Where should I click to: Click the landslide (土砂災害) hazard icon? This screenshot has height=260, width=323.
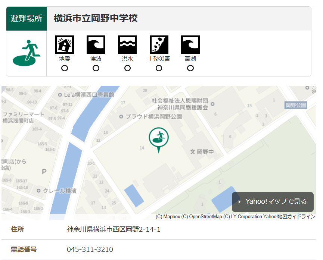pyautogui.click(x=159, y=45)
